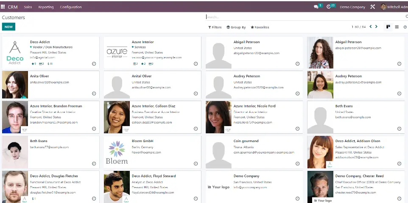The height and width of the screenshot is (203, 408).
Task: Click email beth.evans@example.com
Action: click(353, 117)
